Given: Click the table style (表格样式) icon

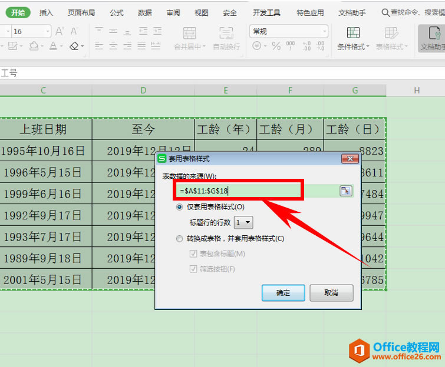Looking at the screenshot, I should pos(391,33).
